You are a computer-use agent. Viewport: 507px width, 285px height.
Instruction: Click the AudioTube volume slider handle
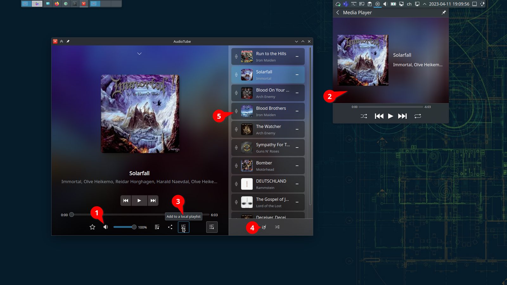coord(134,227)
